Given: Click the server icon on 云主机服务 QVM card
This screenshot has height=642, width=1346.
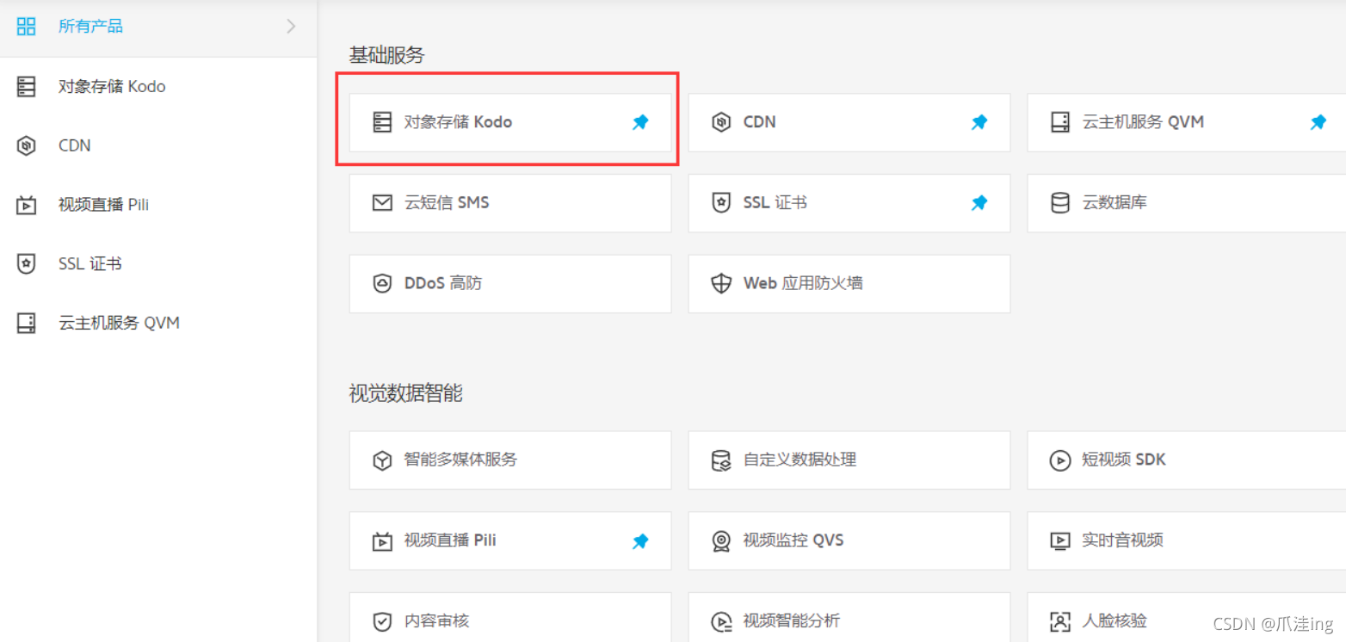Looking at the screenshot, I should point(1060,122).
